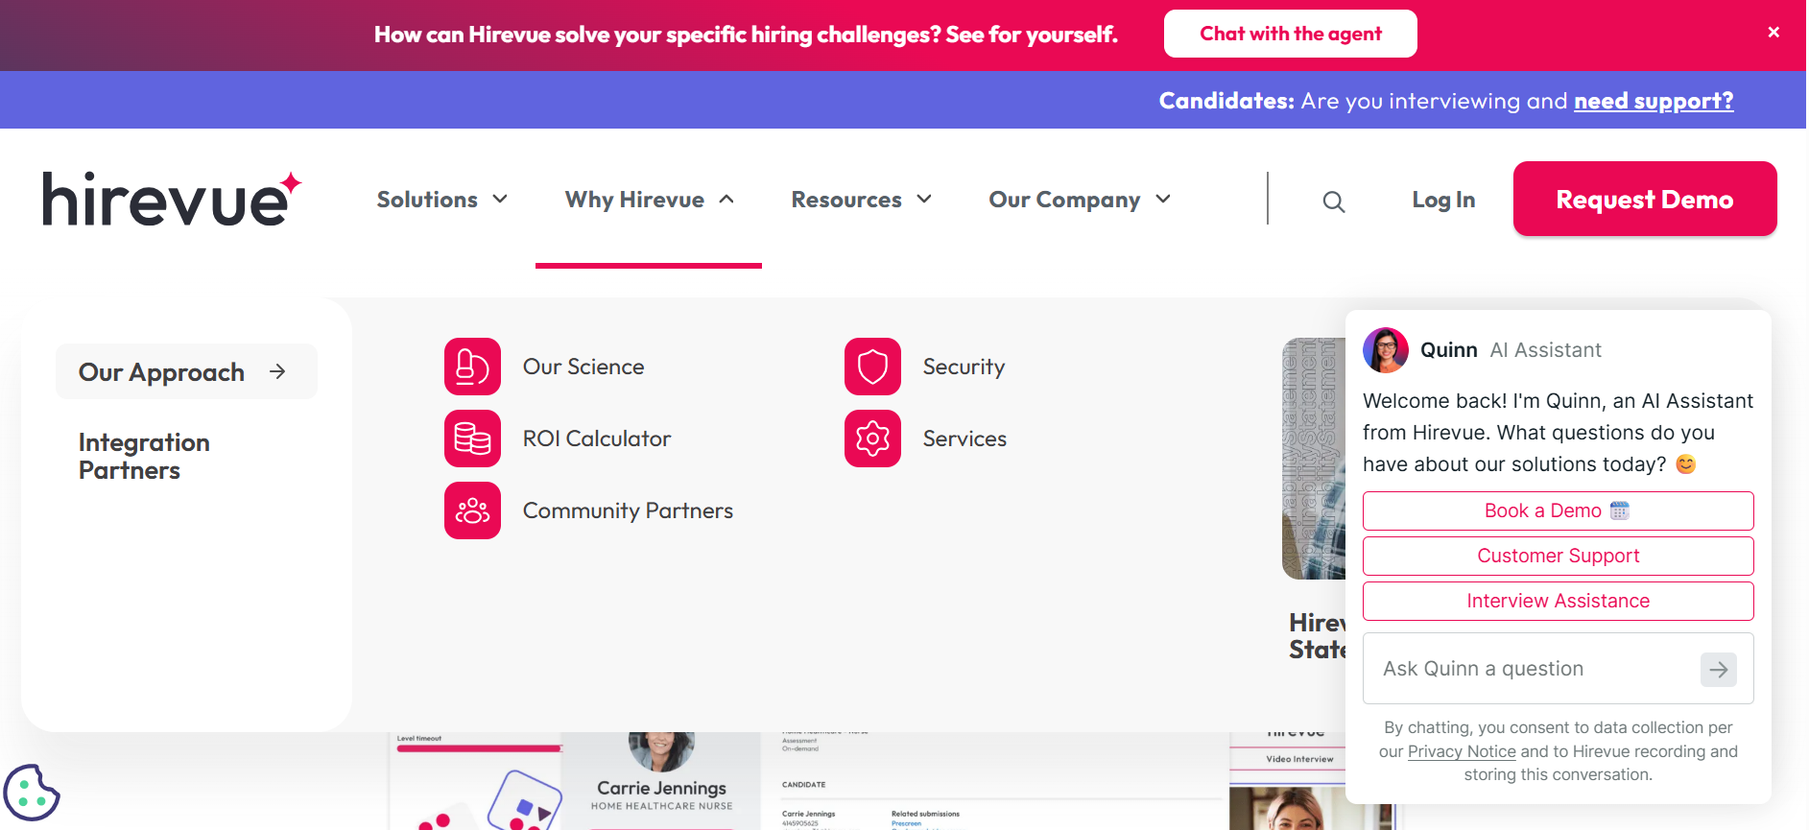Collapse the Why Hirevue menu
The height and width of the screenshot is (830, 1809).
click(649, 200)
